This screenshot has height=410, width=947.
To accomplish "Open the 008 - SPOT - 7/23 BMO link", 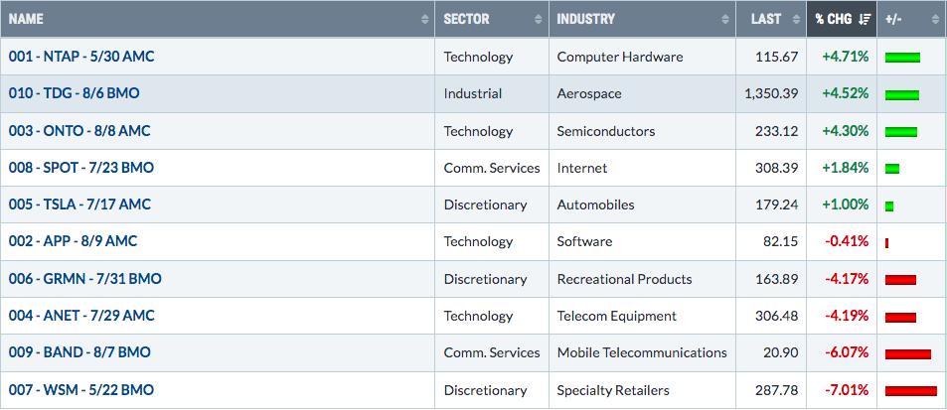I will click(80, 168).
